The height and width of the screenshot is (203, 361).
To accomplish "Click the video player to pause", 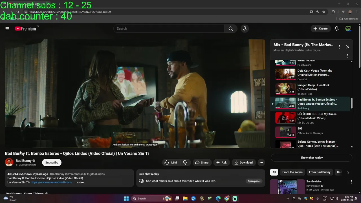I will pyautogui.click(x=135, y=94).
